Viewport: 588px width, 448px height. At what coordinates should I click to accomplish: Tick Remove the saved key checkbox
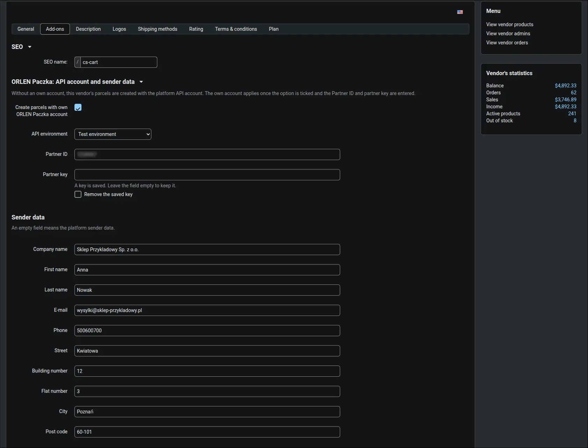tap(78, 194)
